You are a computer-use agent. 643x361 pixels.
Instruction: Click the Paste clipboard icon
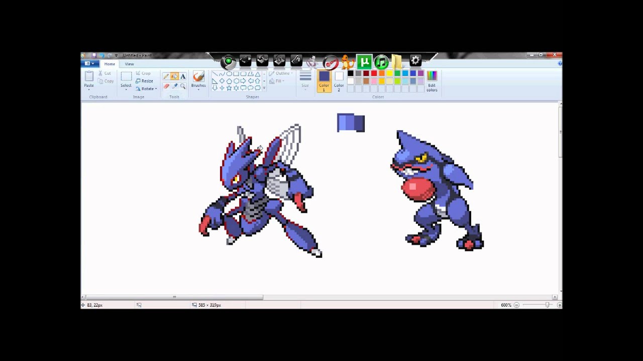tap(89, 76)
